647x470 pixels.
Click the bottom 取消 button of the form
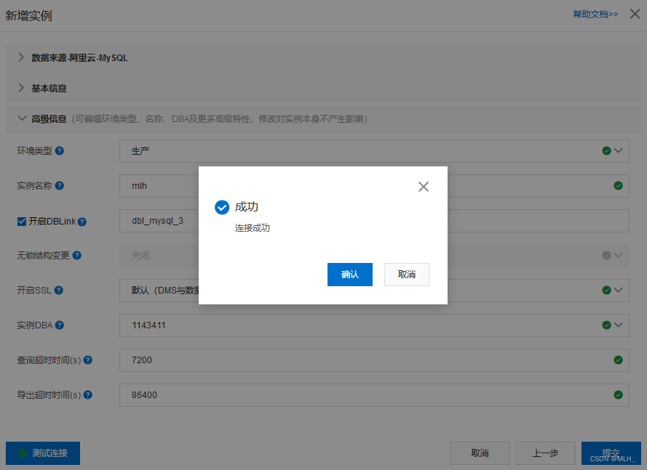tap(480, 453)
